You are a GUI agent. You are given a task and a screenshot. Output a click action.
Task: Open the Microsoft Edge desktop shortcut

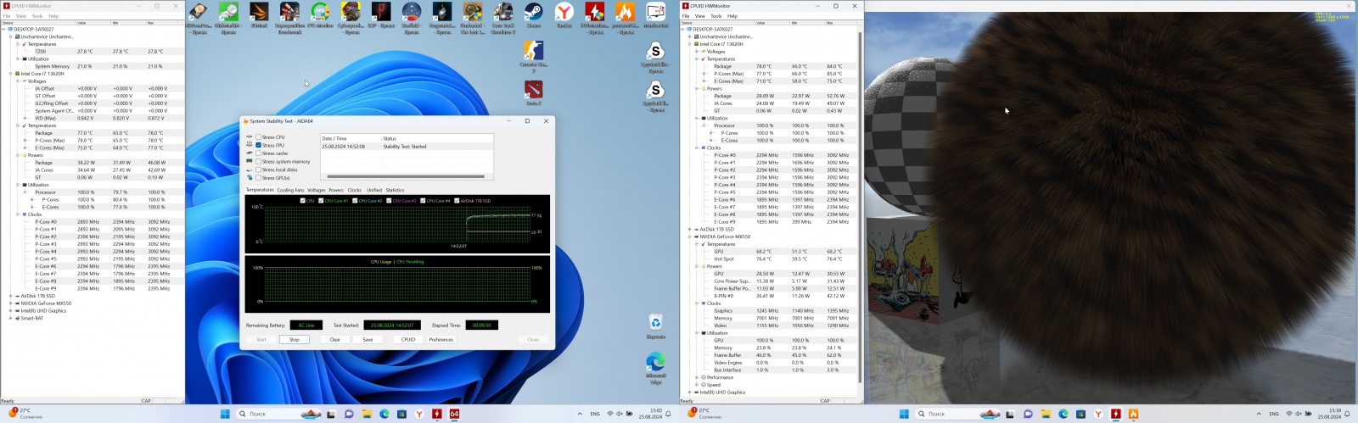pyautogui.click(x=655, y=362)
